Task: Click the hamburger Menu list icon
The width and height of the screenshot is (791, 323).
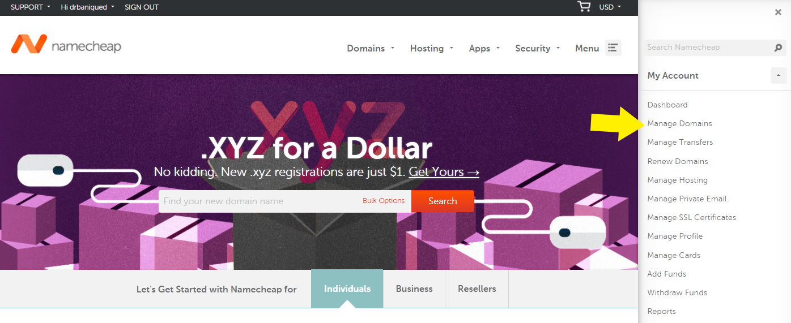Action: click(x=613, y=48)
